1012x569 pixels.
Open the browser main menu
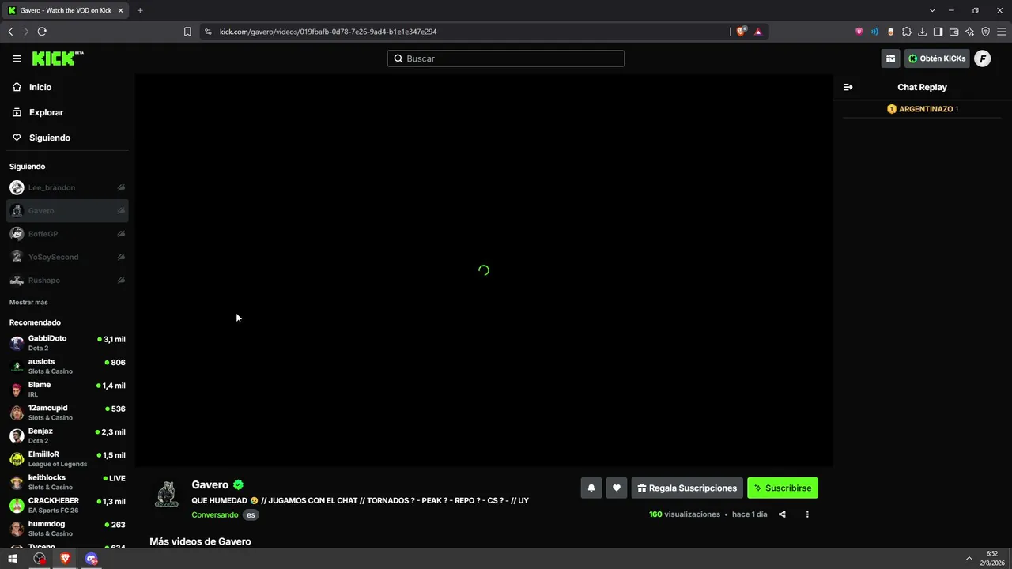1002,32
